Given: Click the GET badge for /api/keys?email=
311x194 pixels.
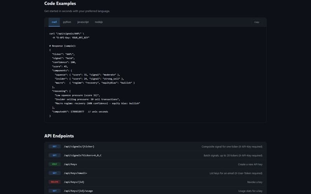Looking at the screenshot, I should (54, 173).
